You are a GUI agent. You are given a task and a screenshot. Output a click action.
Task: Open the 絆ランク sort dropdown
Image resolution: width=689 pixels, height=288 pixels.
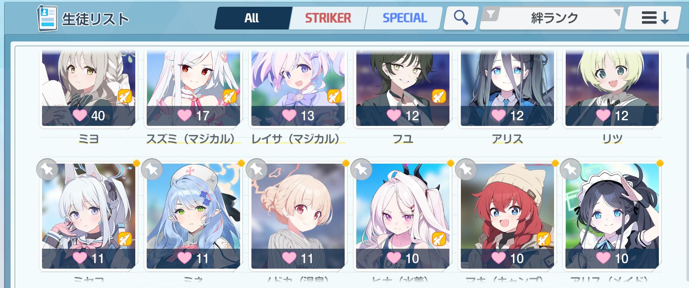551,18
